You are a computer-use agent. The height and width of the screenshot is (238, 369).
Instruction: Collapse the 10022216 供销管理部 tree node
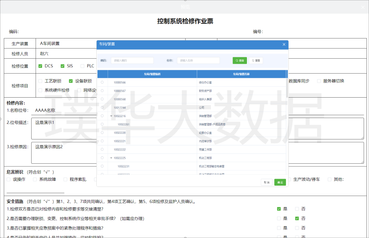[111, 116]
